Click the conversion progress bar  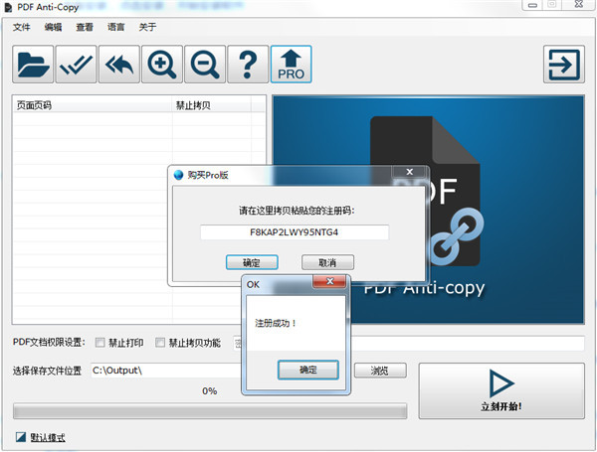click(x=210, y=411)
